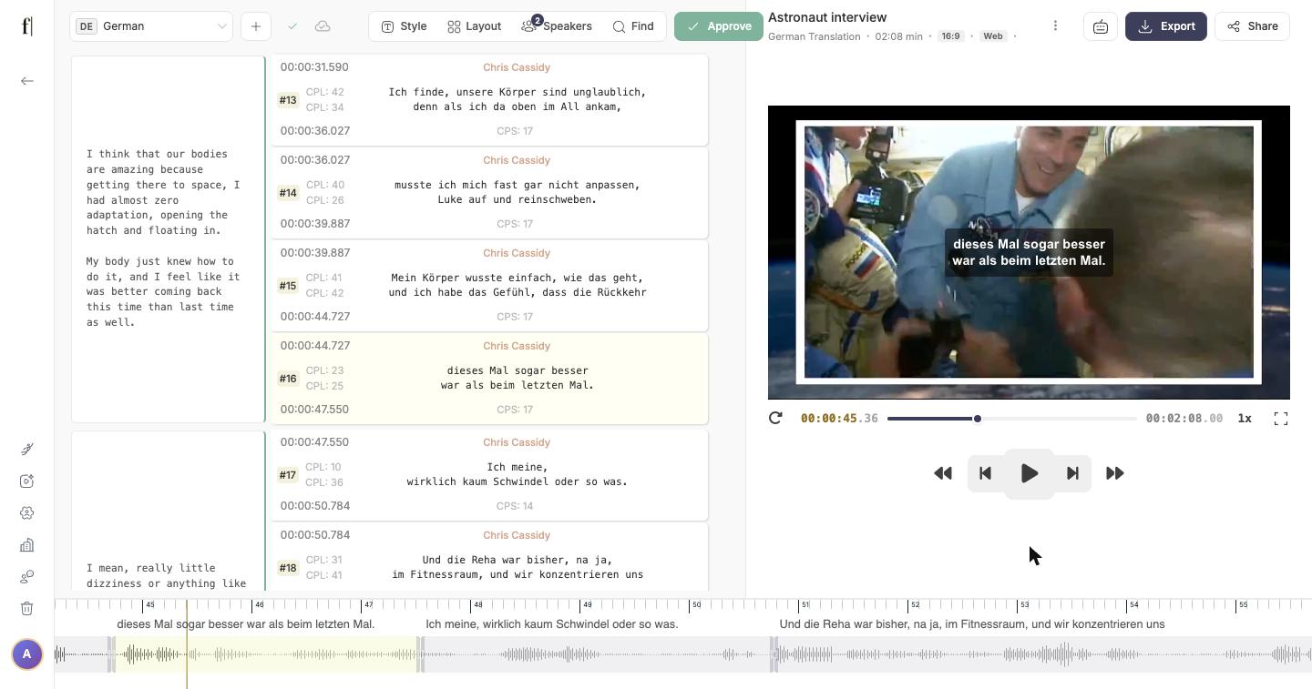
Task: Click the subtitle overlay on video preview
Action: click(x=1029, y=252)
